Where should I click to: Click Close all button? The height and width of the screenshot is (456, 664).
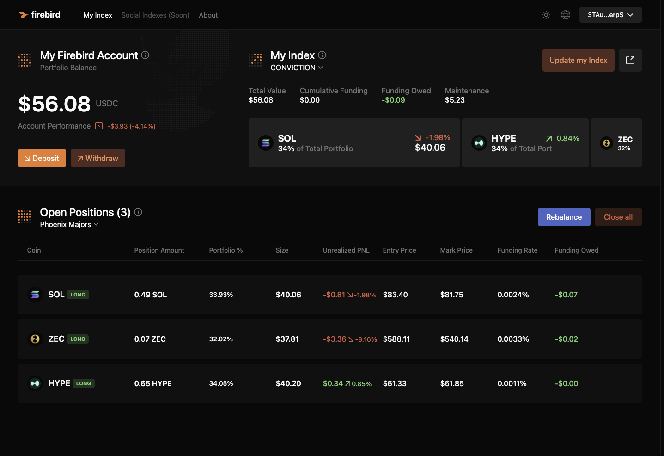tap(618, 217)
